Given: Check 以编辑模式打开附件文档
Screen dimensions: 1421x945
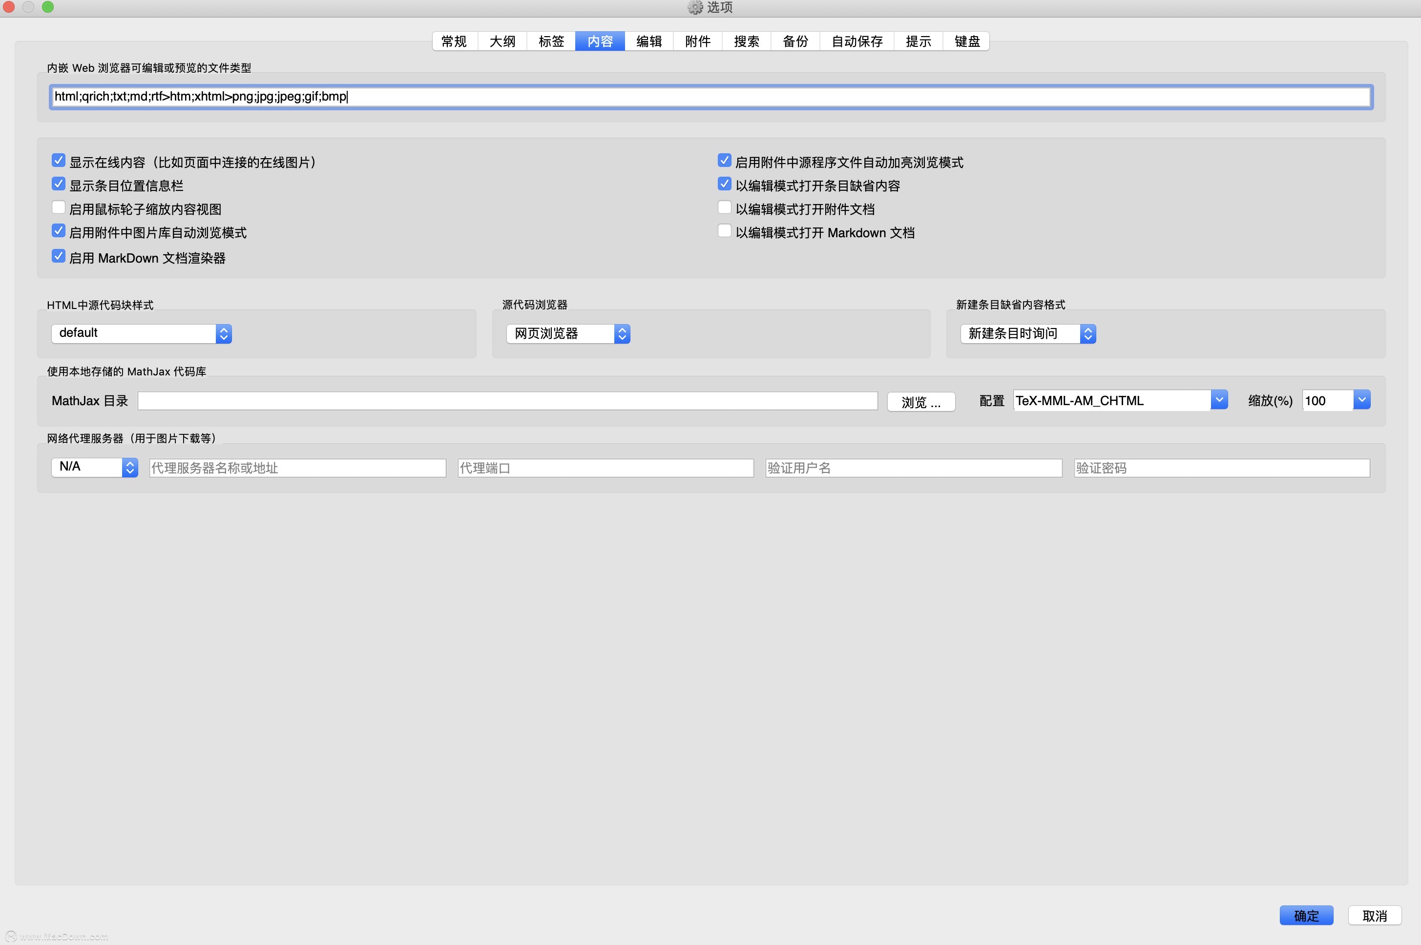Looking at the screenshot, I should tap(725, 207).
